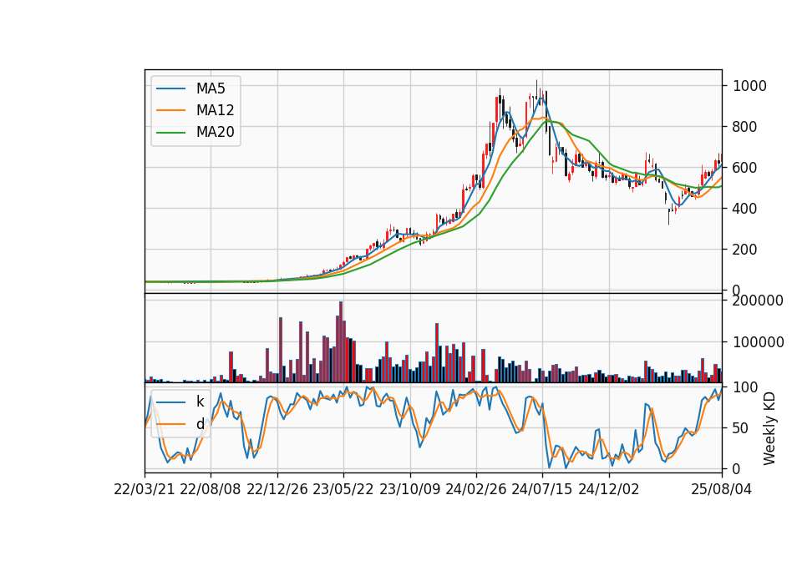The width and height of the screenshot is (802, 576).
Task: Click the MA12 legend label
Action: coord(215,110)
